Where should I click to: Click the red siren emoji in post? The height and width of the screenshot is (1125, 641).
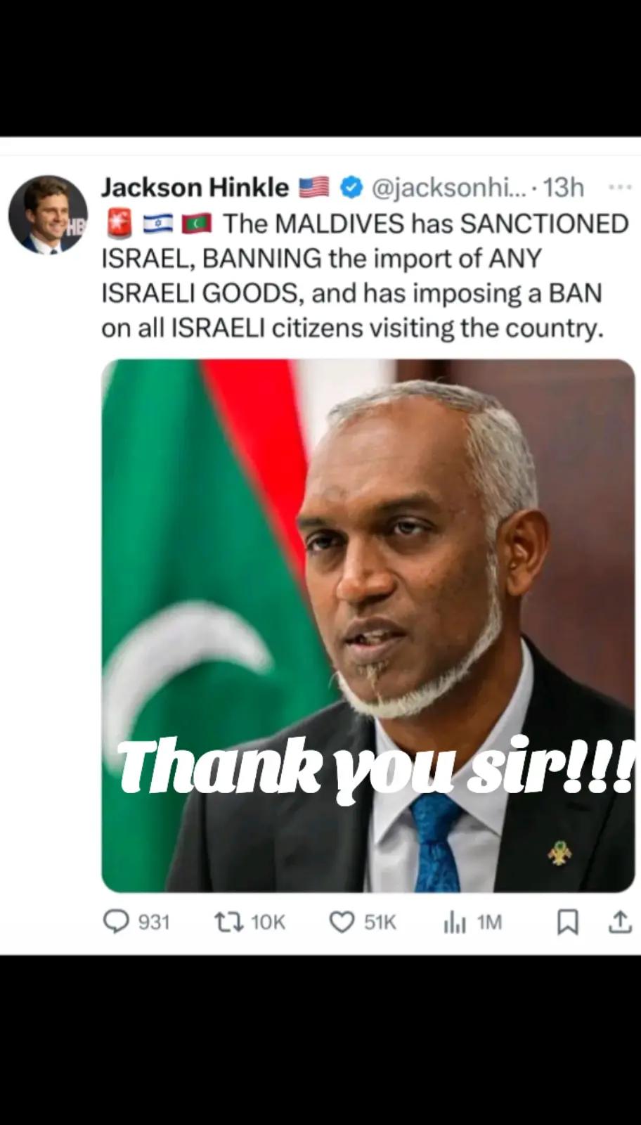point(119,224)
